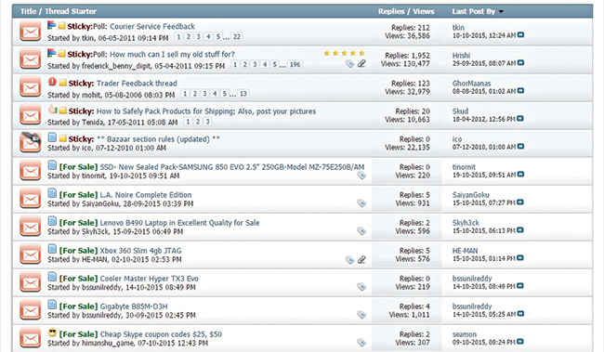Screen dimensions: 604x352
Task: Click envelope icon for Xbox 360 Slim thread
Action: pos(31,255)
